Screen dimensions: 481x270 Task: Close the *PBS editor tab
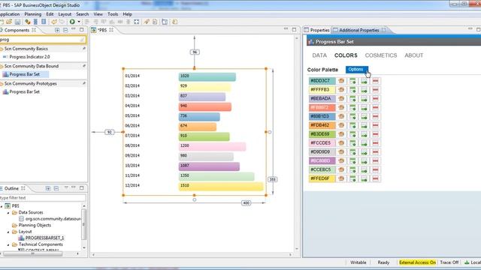pyautogui.click(x=111, y=30)
